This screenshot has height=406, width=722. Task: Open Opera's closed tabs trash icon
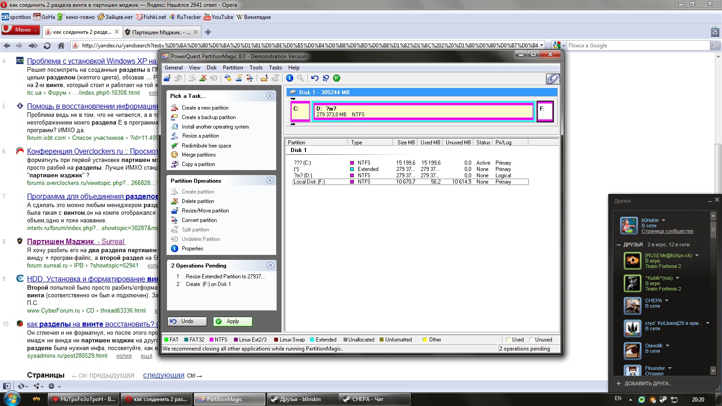point(715,32)
